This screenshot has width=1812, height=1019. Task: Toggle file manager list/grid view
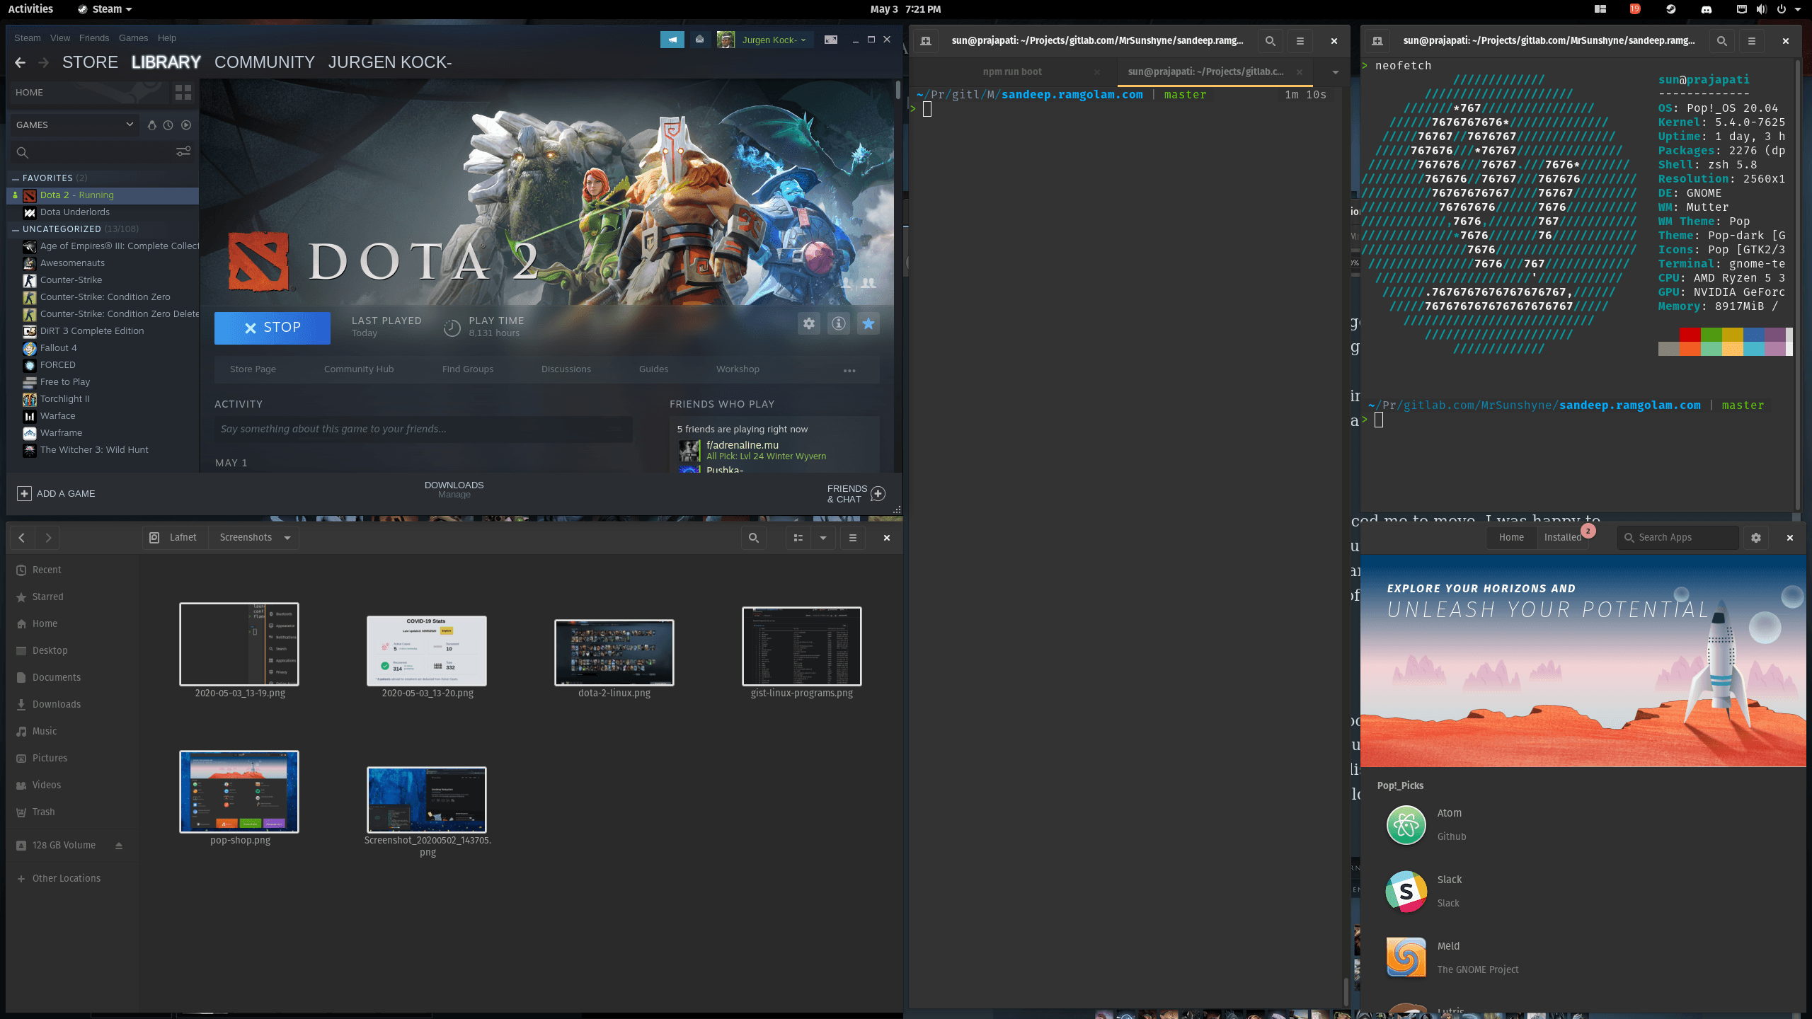tap(798, 538)
